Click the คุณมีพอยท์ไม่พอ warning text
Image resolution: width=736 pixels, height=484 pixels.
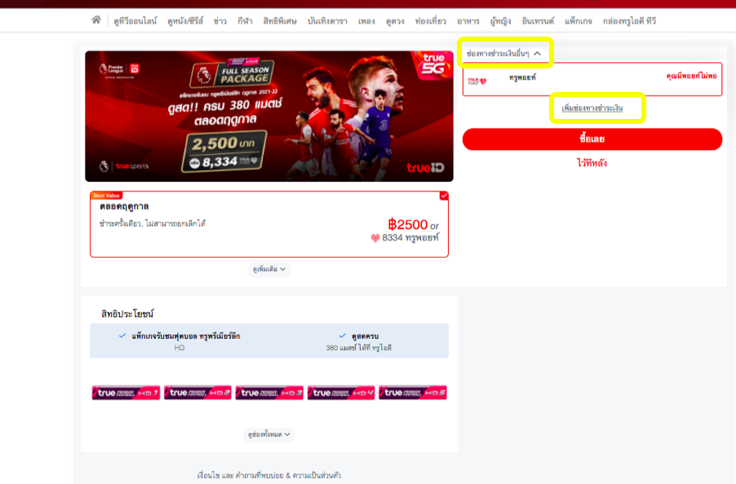(x=691, y=77)
